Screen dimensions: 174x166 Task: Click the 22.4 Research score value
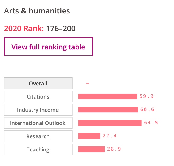pos(110,136)
